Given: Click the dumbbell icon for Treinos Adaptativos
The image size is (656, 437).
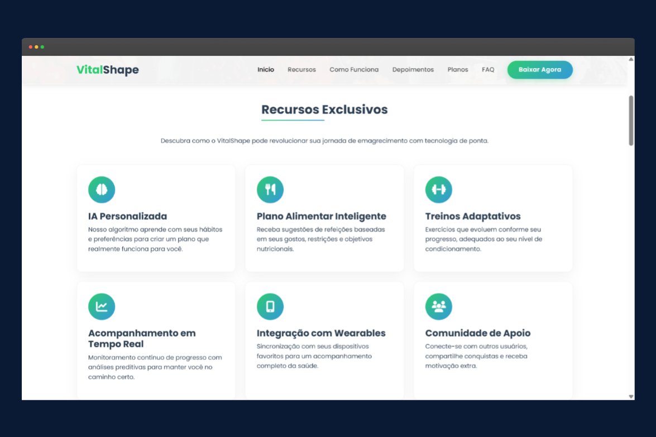Looking at the screenshot, I should pyautogui.click(x=439, y=190).
